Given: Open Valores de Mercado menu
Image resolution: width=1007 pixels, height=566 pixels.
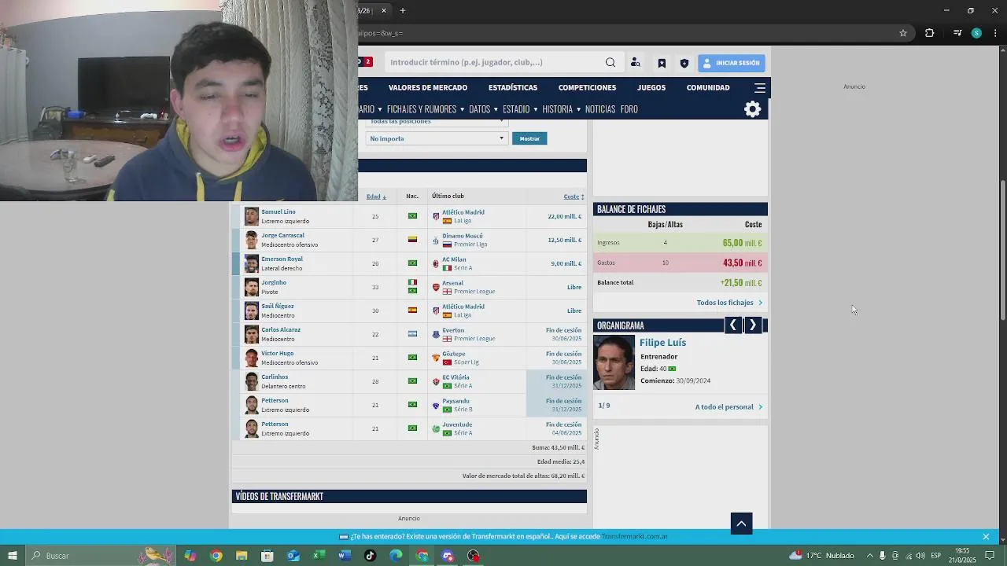Looking at the screenshot, I should click(428, 88).
